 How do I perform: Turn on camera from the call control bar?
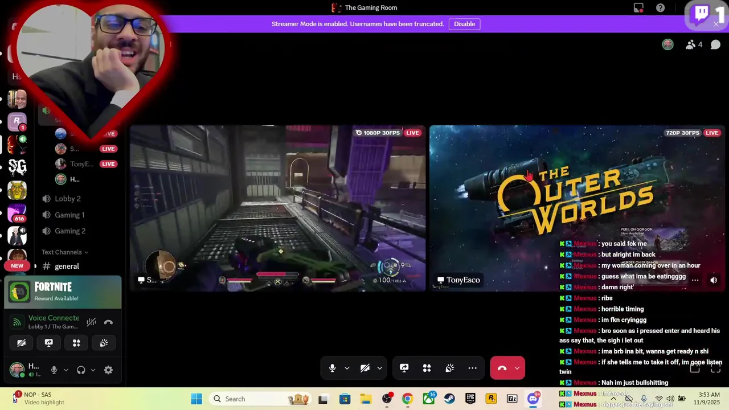pyautogui.click(x=365, y=368)
